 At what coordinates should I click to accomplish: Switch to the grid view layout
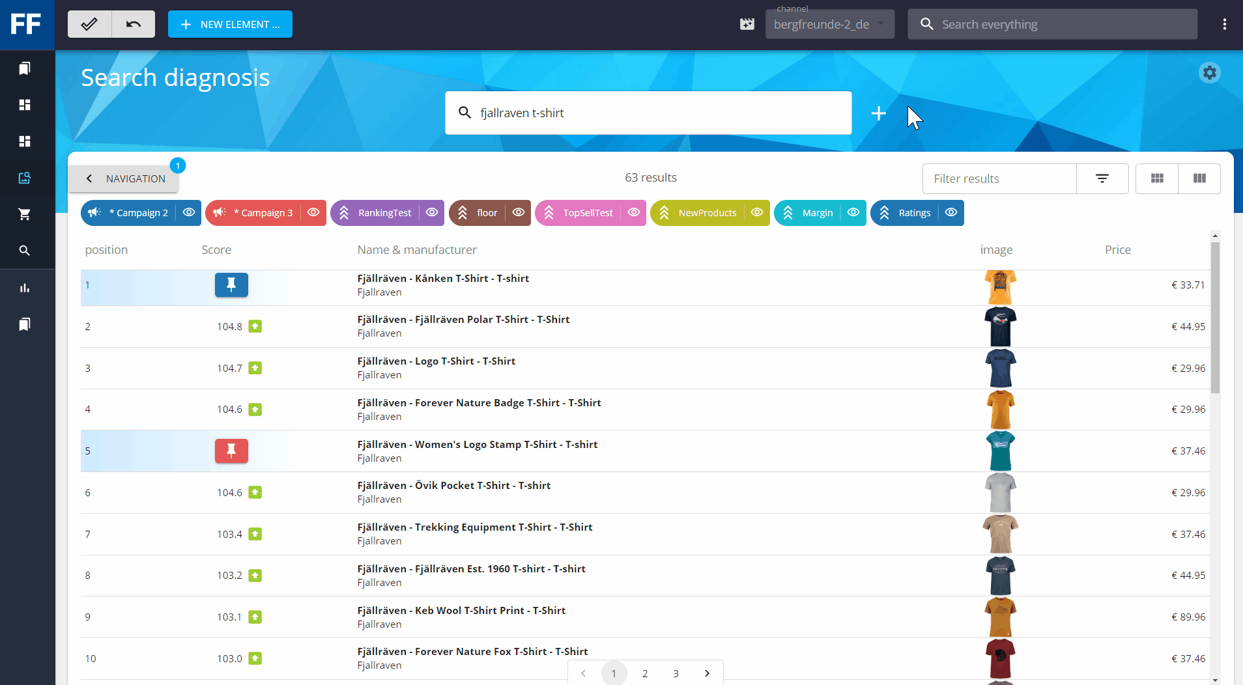point(1157,178)
